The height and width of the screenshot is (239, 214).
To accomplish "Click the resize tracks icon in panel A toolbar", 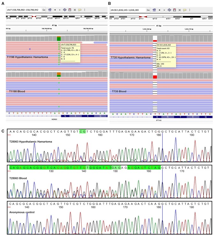I will tap(75, 10).
